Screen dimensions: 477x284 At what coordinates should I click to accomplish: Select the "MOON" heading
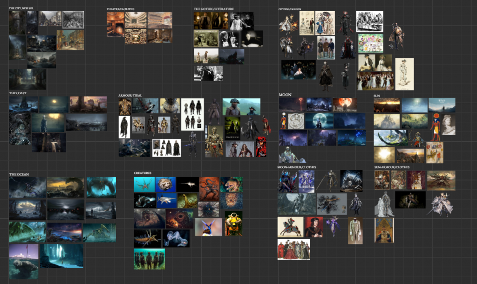point(285,95)
